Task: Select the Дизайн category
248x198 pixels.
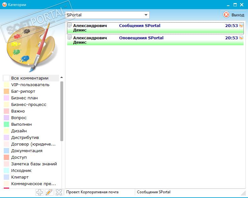Action: click(31, 131)
